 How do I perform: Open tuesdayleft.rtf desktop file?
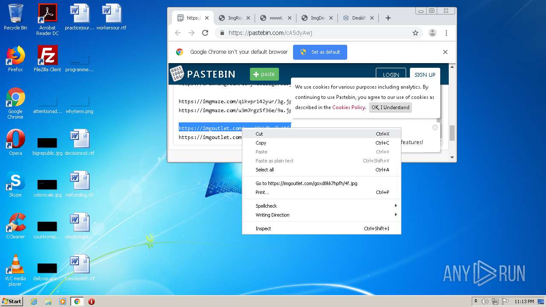[x=79, y=268]
